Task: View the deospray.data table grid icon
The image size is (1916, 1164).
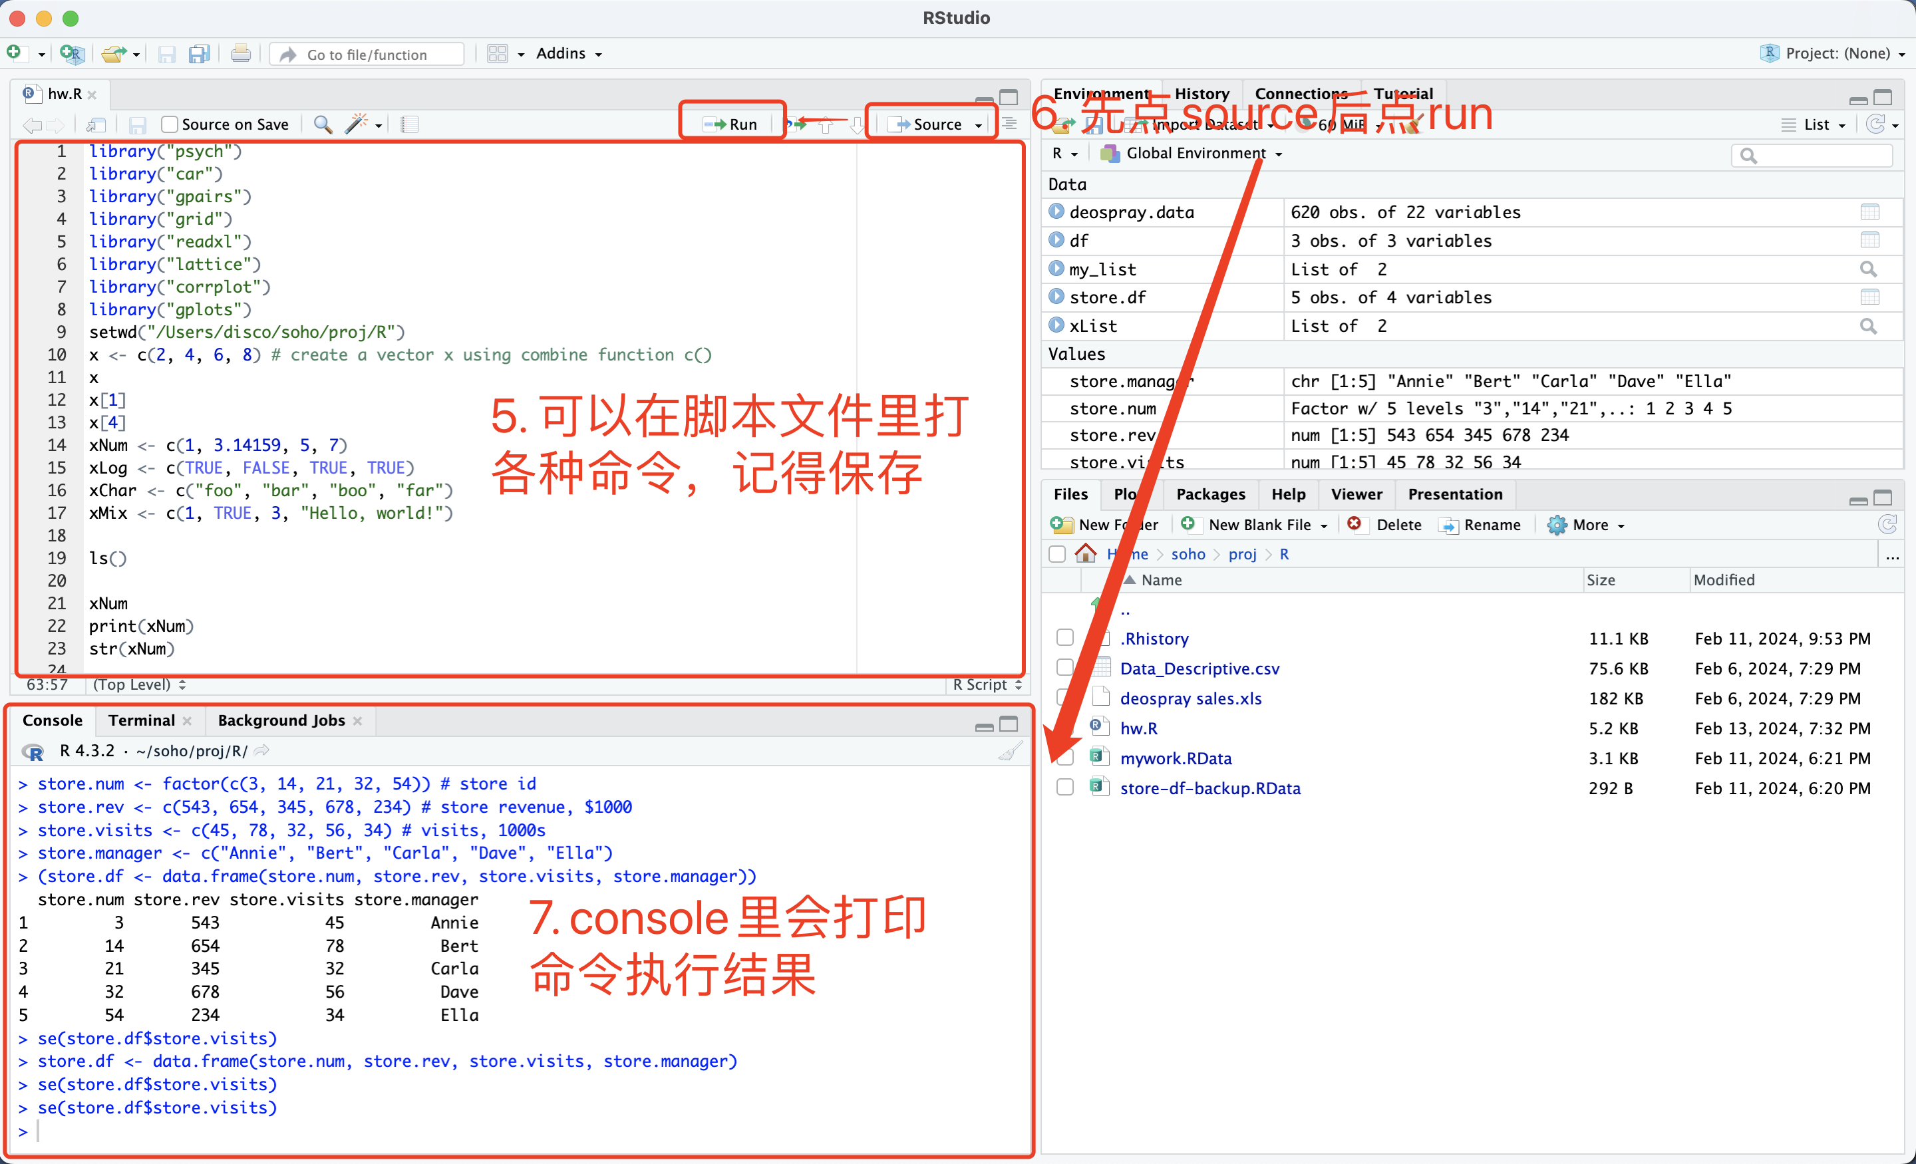Action: 1869,212
